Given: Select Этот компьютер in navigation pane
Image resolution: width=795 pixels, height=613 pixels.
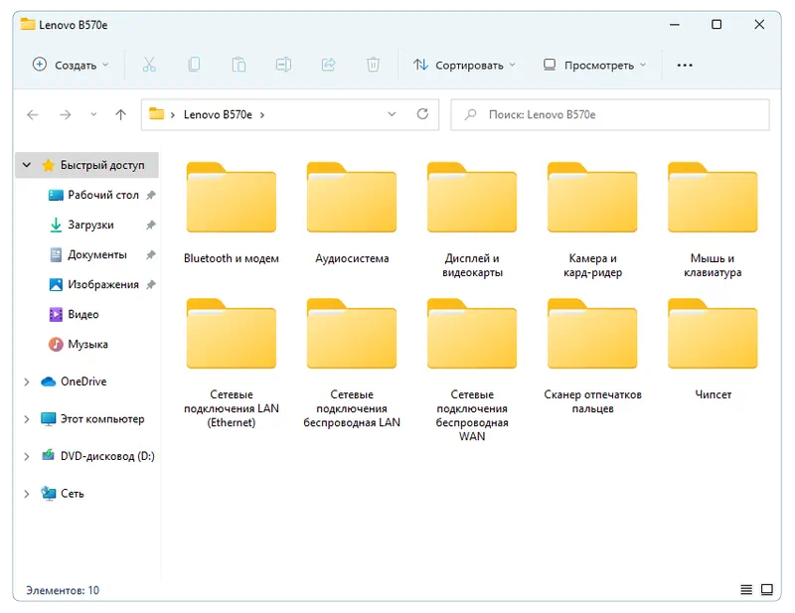Looking at the screenshot, I should tap(92, 419).
